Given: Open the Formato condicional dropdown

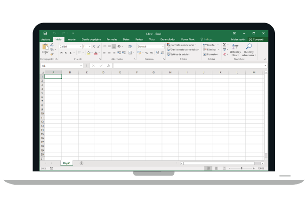Looking at the screenshot, I should pyautogui.click(x=184, y=45).
